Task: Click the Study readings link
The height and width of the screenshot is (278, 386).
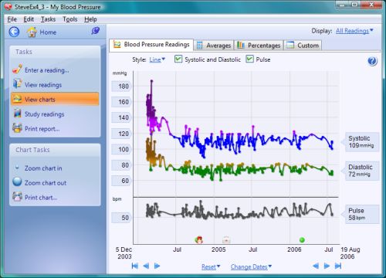Action: 44,114
